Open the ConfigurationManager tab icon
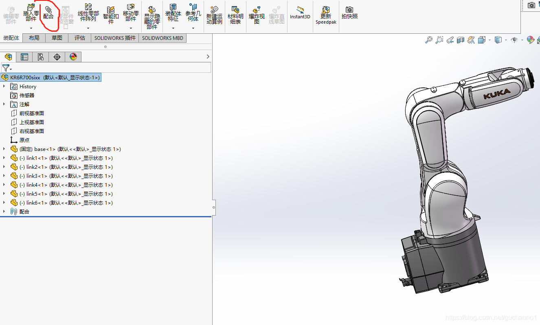 tap(41, 57)
